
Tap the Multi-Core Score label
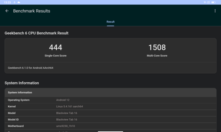157,56
